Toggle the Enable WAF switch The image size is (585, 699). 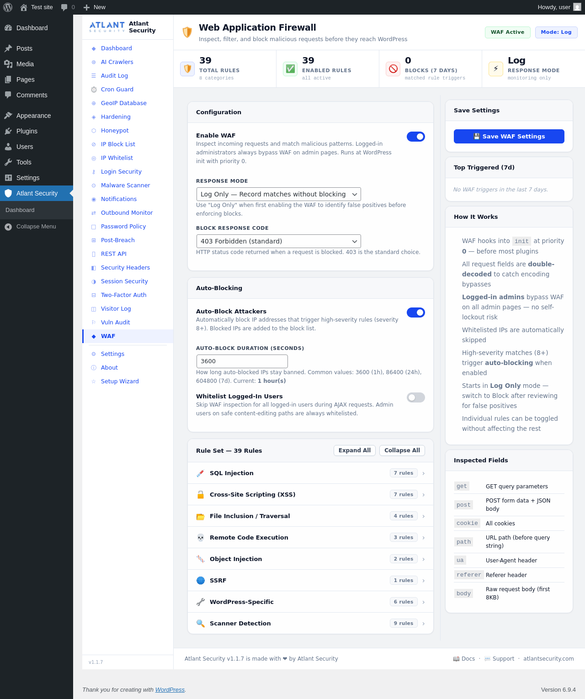pyautogui.click(x=416, y=137)
